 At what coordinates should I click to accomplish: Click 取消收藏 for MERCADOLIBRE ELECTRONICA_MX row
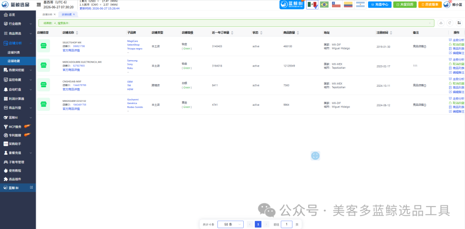click(457, 64)
